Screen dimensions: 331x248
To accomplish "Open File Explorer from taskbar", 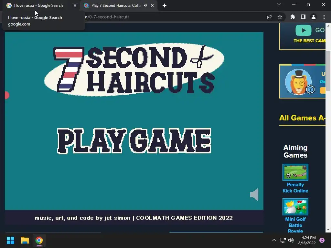I will click(x=25, y=240).
